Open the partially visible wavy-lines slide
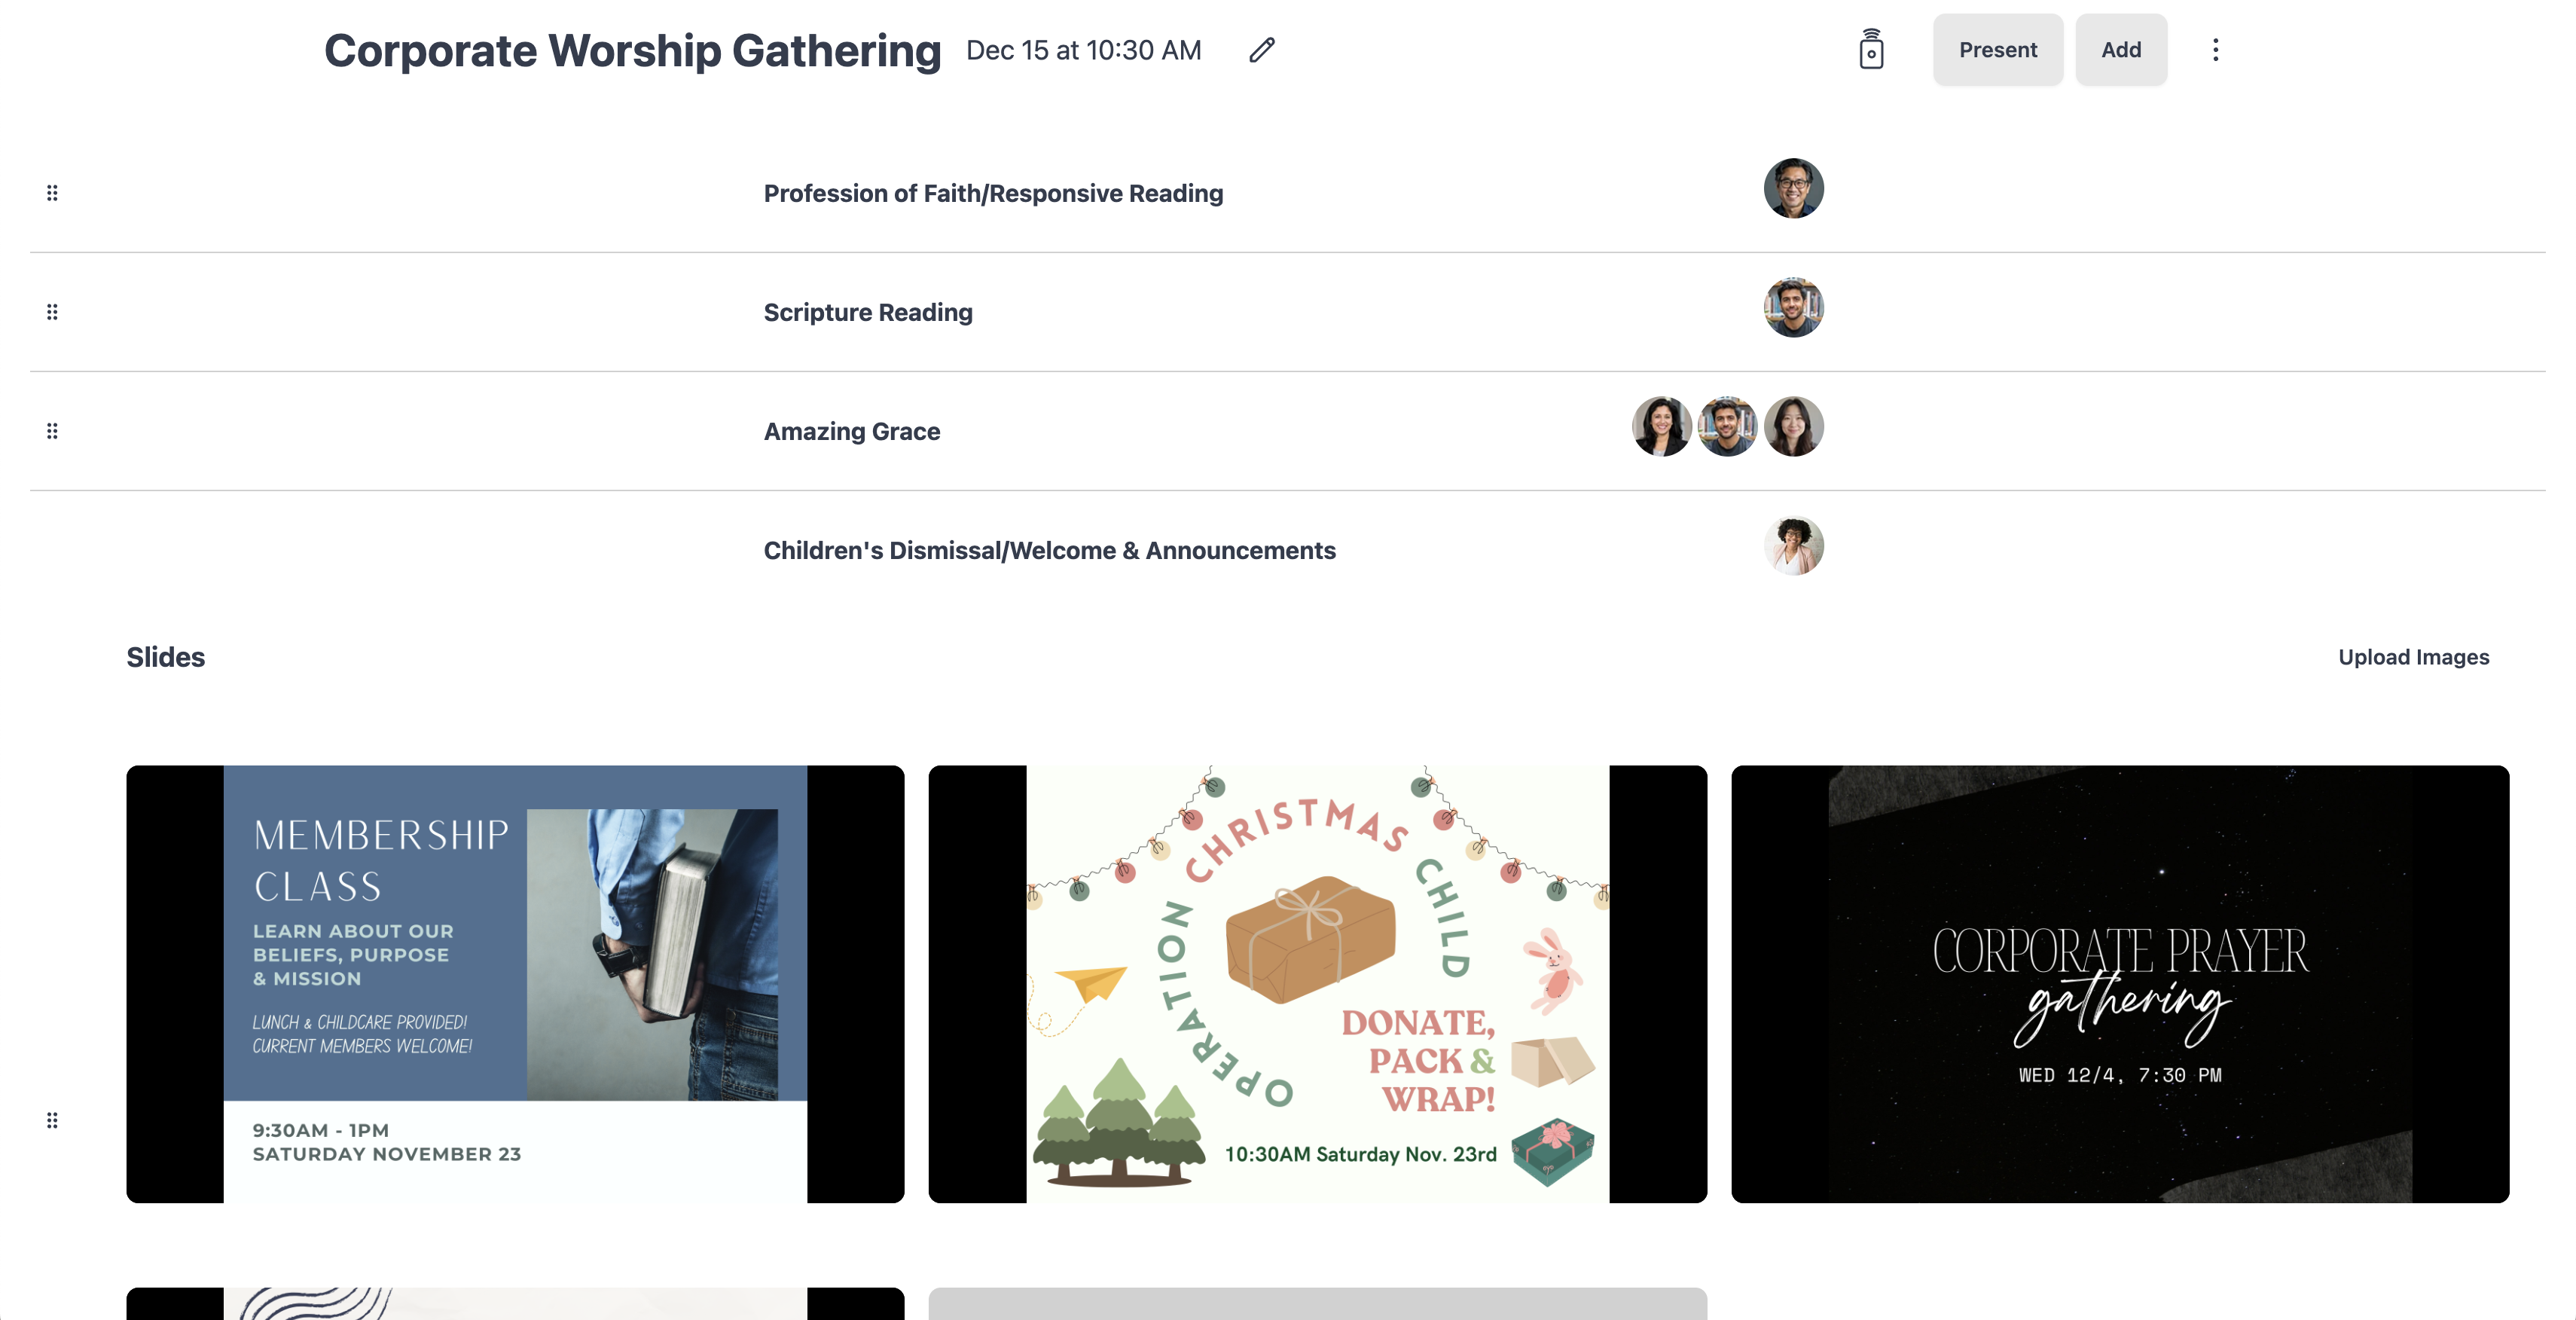 click(515, 1303)
